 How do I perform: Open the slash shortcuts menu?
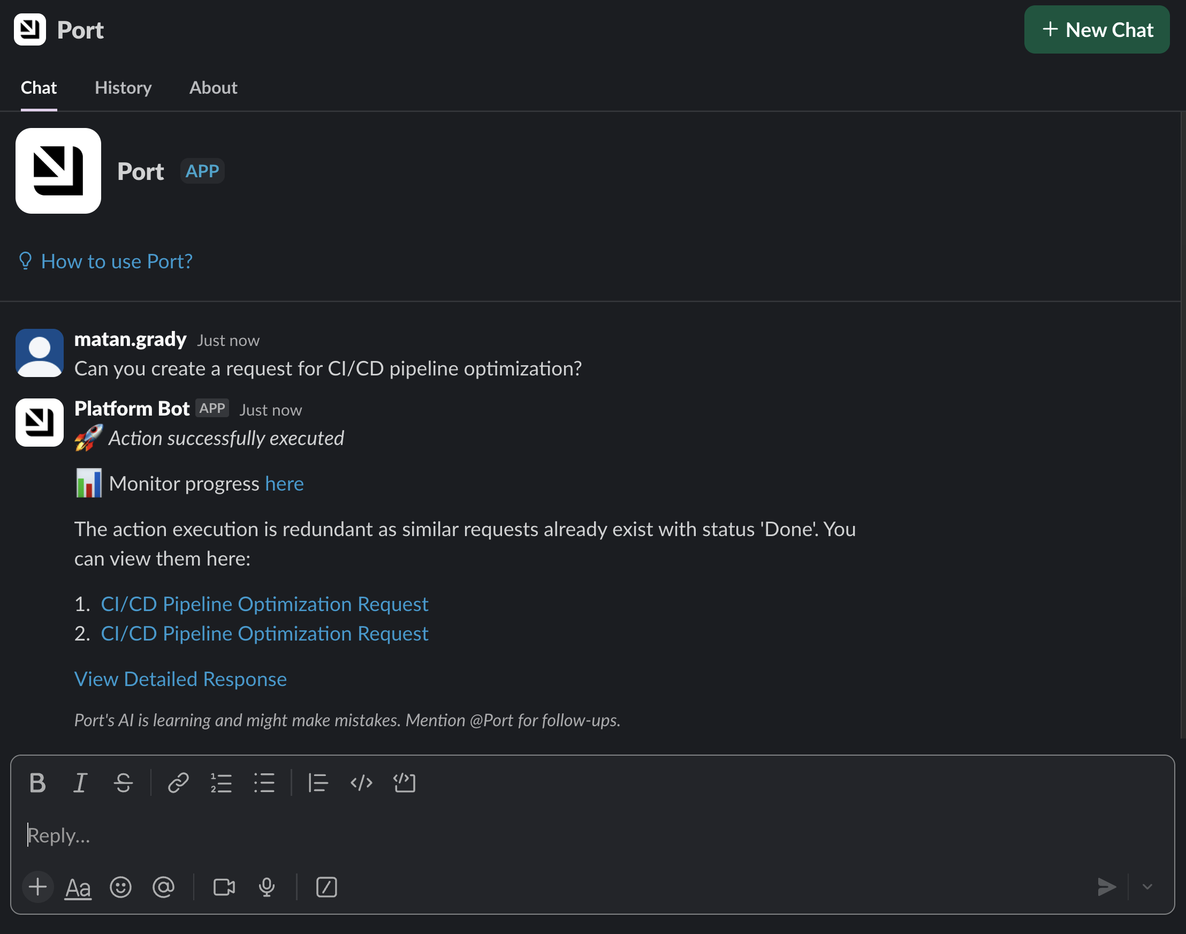click(326, 887)
